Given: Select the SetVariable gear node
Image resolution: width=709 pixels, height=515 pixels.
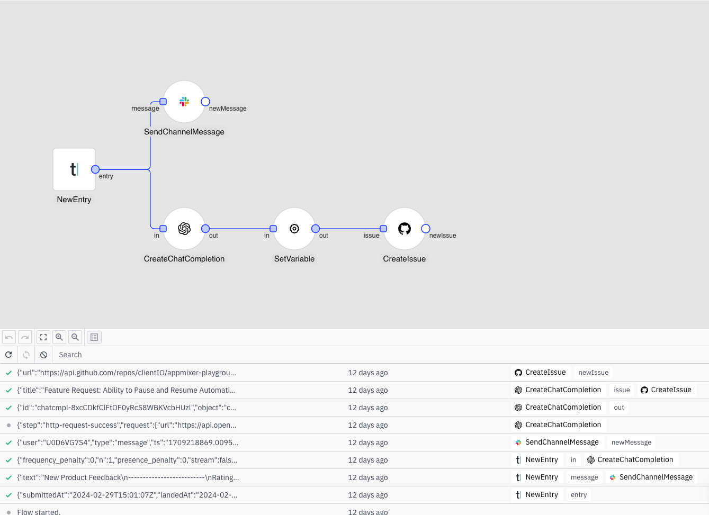Looking at the screenshot, I should click(x=294, y=229).
